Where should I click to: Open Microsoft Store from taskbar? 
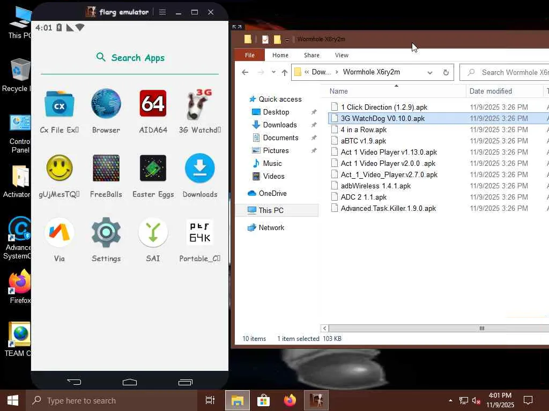point(263,400)
